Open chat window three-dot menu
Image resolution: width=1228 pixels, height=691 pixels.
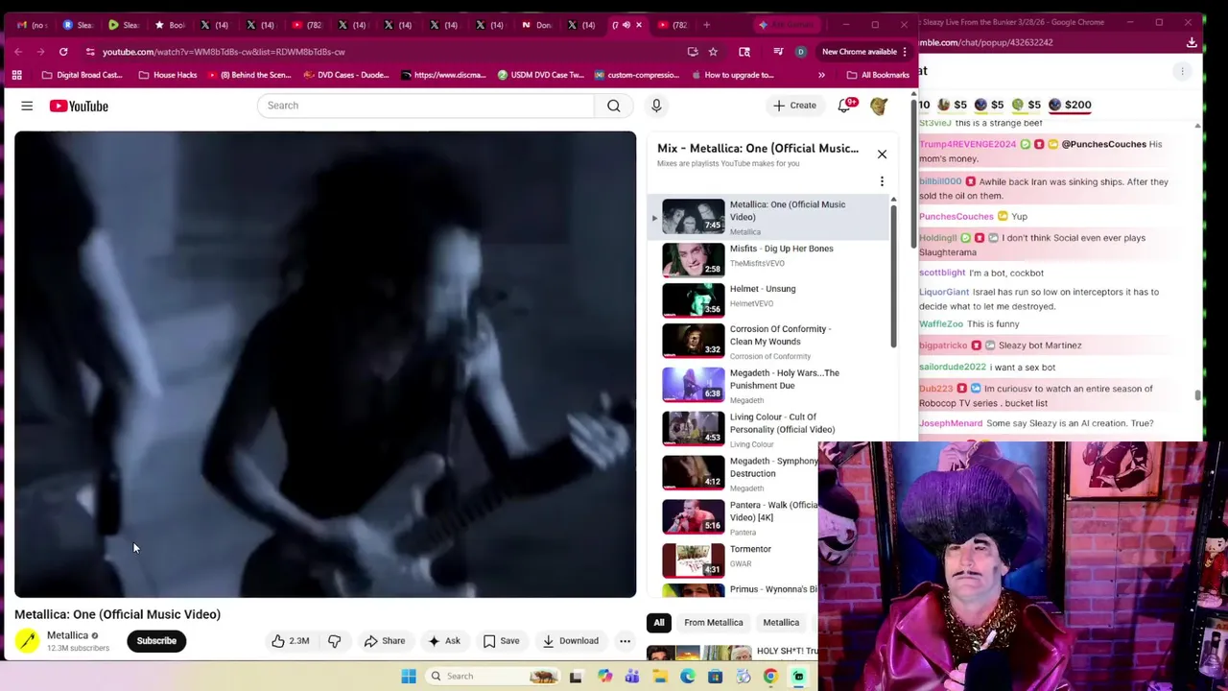coord(1182,71)
